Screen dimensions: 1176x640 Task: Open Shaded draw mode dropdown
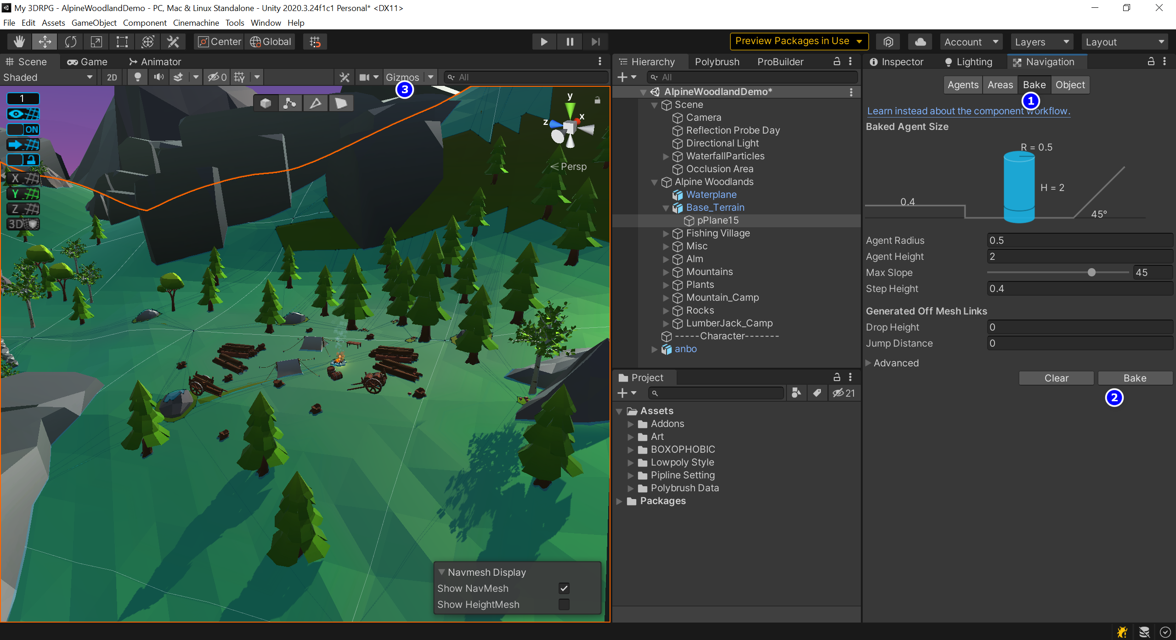click(48, 77)
